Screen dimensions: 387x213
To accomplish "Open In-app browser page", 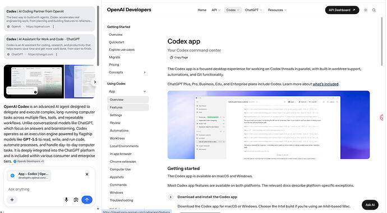I will (x=121, y=154).
